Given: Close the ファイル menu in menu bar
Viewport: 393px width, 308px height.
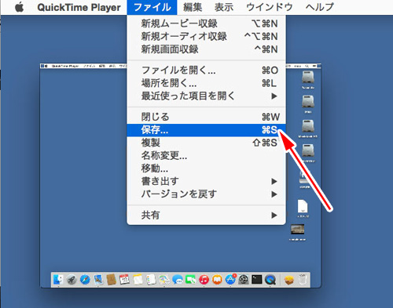Looking at the screenshot, I should 152,7.
